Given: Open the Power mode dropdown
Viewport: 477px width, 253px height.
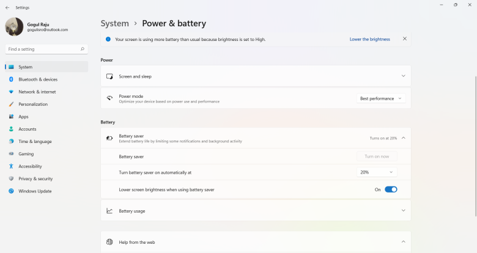Looking at the screenshot, I should tap(381, 98).
